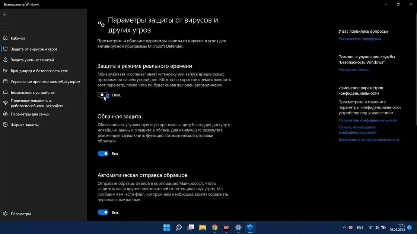Click the red recording tray icon
This screenshot has width=417, height=234.
(351, 228)
